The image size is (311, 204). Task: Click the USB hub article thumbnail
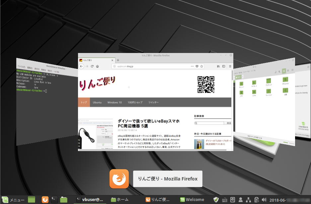(x=95, y=134)
